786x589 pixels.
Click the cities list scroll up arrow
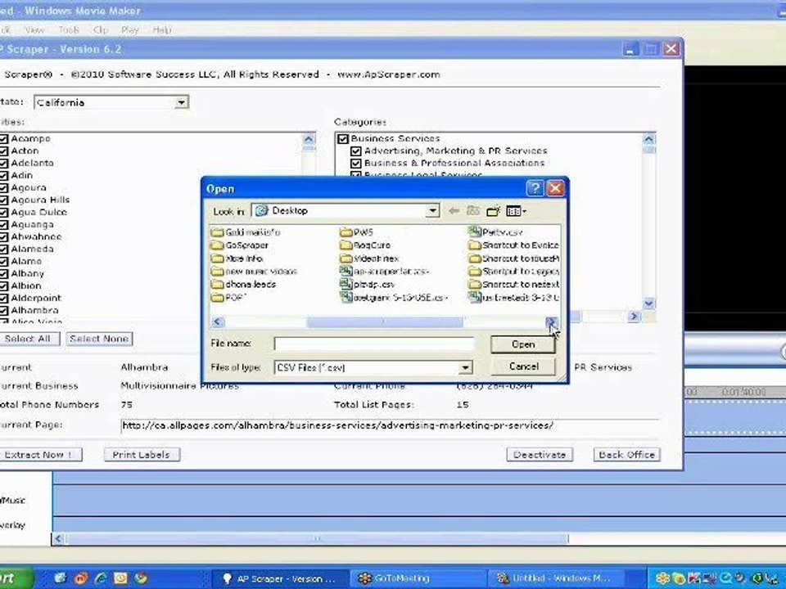tap(309, 139)
